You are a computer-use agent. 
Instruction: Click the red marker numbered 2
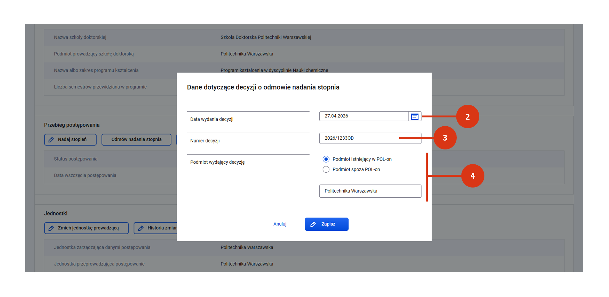(x=467, y=117)
